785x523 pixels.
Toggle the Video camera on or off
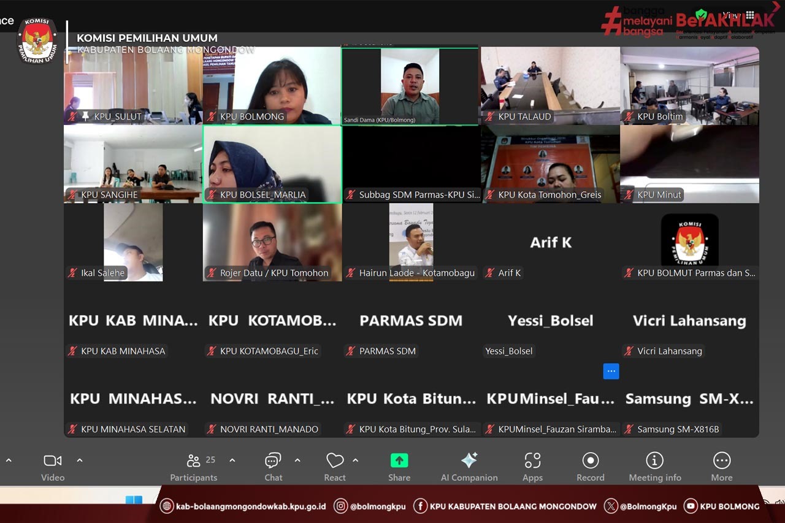coord(53,467)
